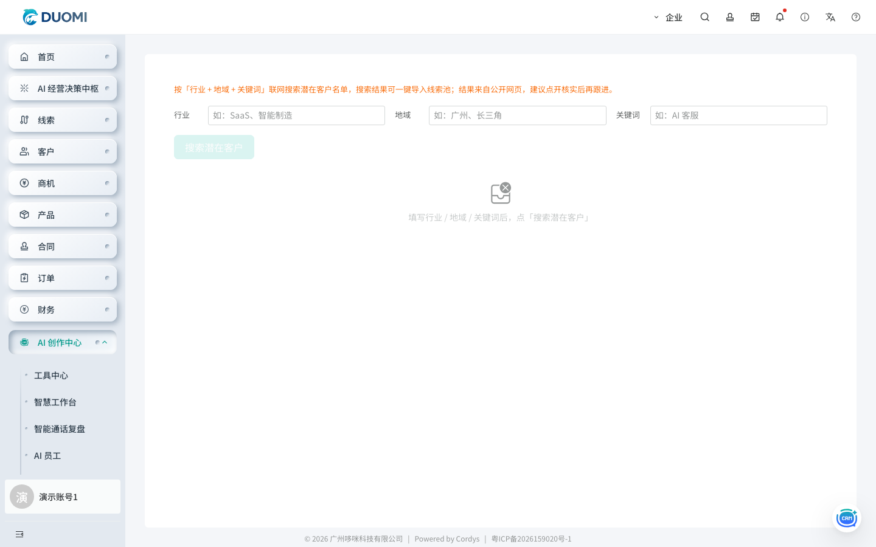Click the 演示账号1 user profile

(63, 497)
